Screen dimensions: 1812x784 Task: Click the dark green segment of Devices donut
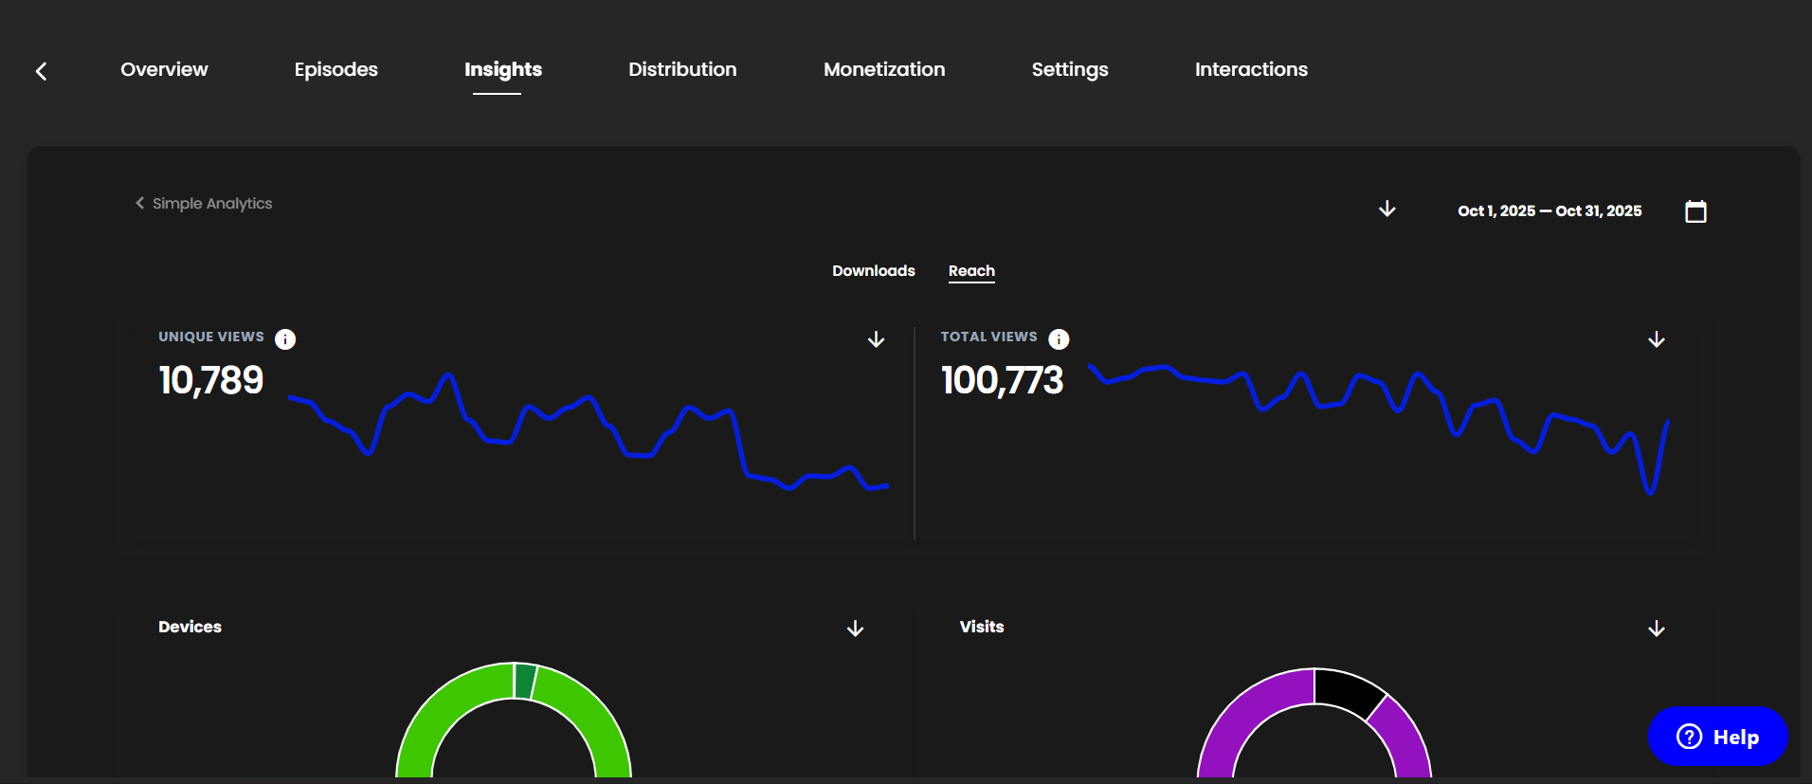525,681
